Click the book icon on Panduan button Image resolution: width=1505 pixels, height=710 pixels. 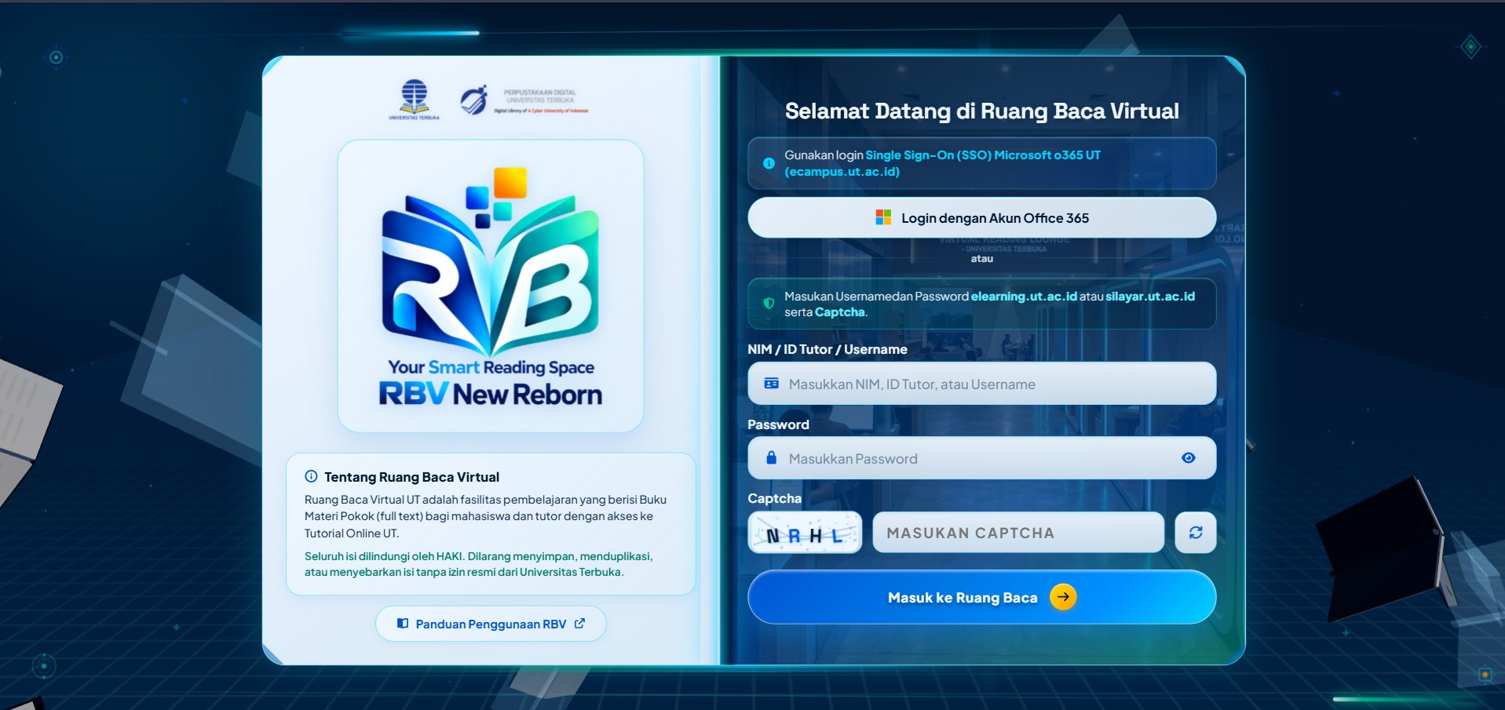403,624
